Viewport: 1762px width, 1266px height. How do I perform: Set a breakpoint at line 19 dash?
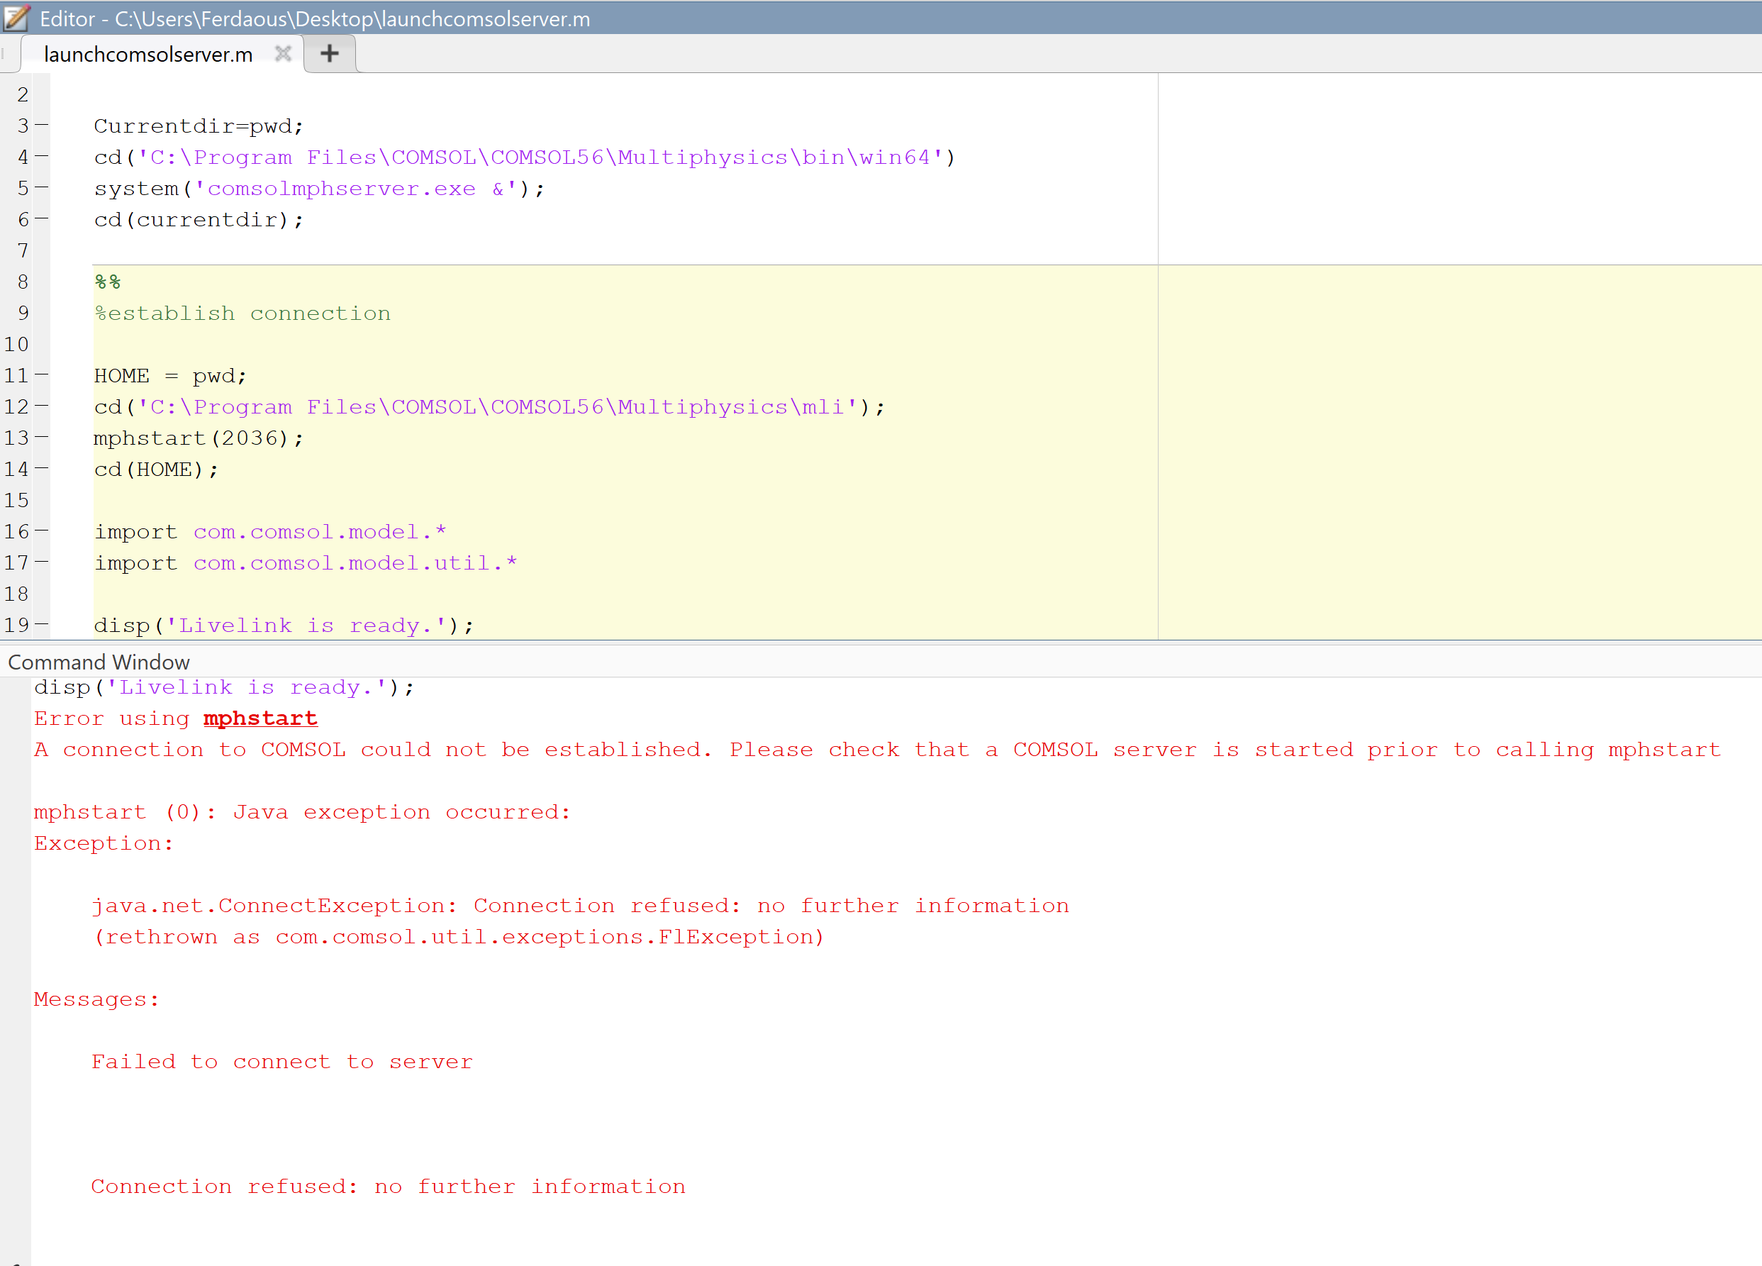coord(42,625)
